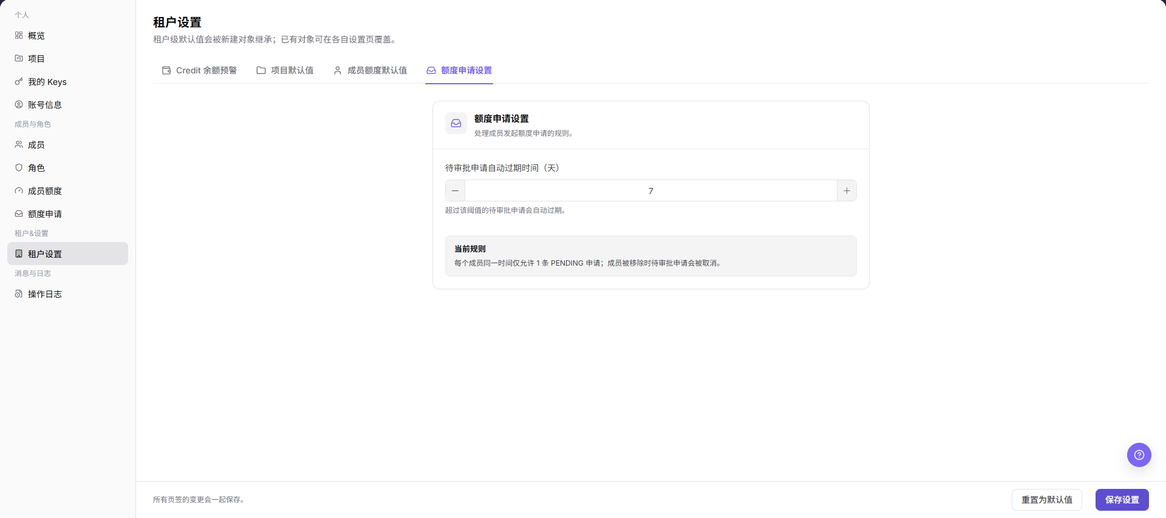Click 保存设置 button

[x=1122, y=500]
